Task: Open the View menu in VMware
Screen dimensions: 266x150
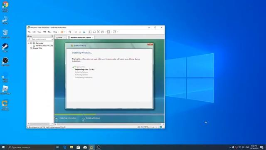Action: point(39,32)
